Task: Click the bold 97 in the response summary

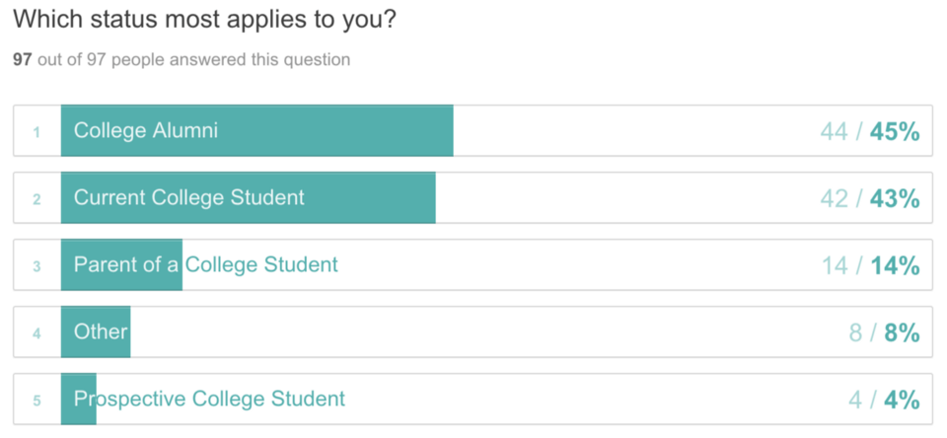Action: tap(23, 60)
